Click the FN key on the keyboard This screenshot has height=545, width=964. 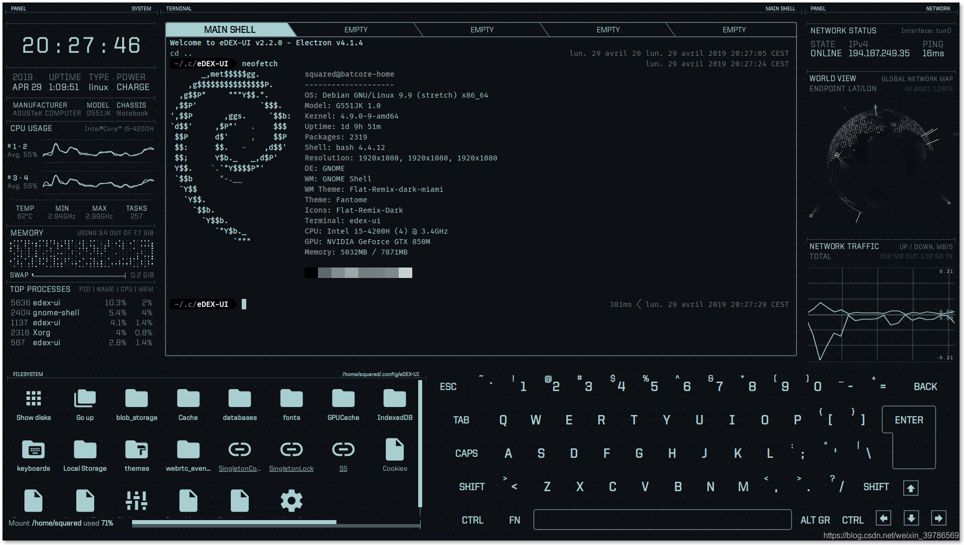click(514, 520)
